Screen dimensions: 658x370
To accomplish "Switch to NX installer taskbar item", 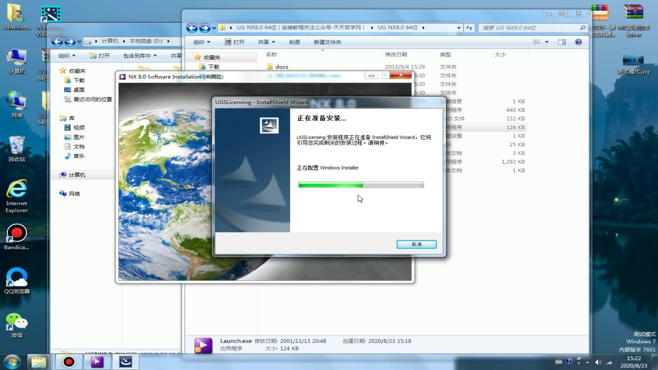I will tap(97, 362).
